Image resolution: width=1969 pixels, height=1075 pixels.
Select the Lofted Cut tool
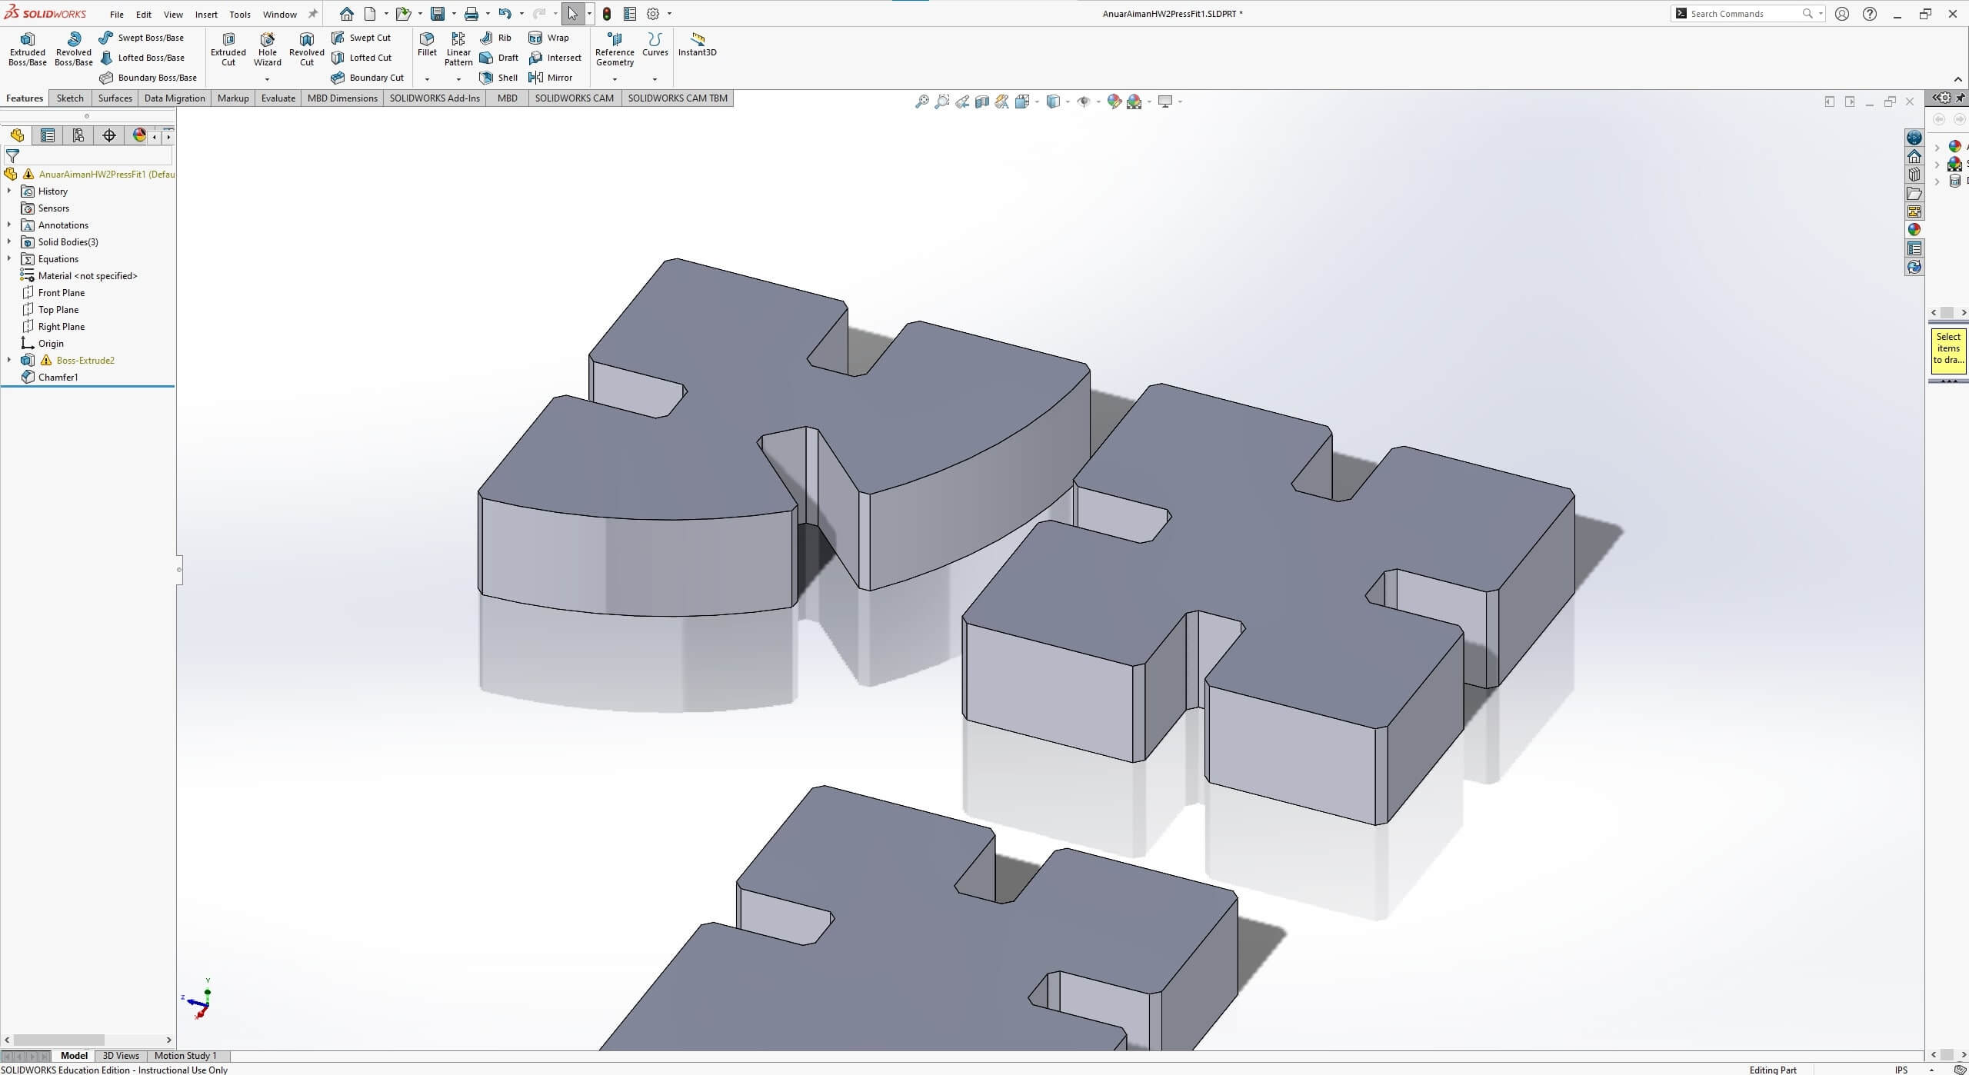361,58
